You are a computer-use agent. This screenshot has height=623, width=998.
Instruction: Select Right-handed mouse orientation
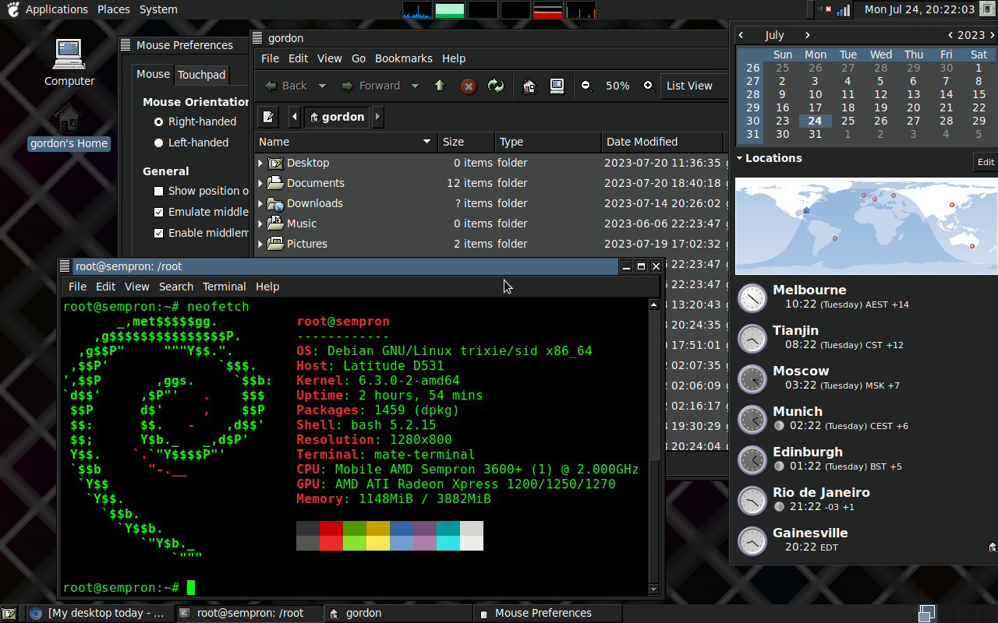[195, 121]
